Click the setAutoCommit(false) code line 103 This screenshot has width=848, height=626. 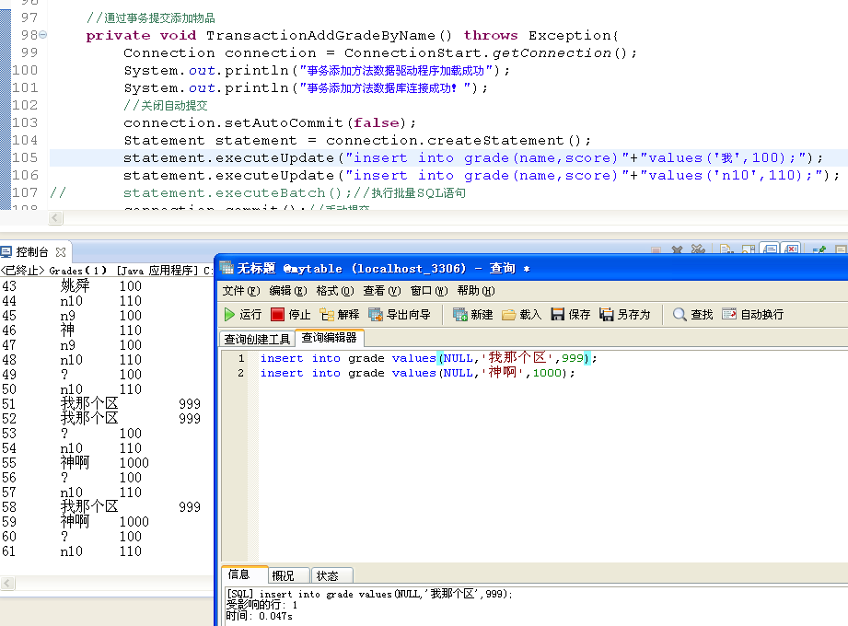(x=270, y=123)
